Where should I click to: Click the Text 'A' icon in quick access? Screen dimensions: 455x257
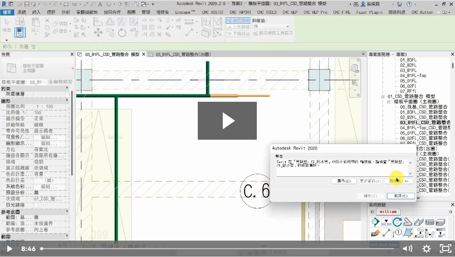(x=100, y=4)
